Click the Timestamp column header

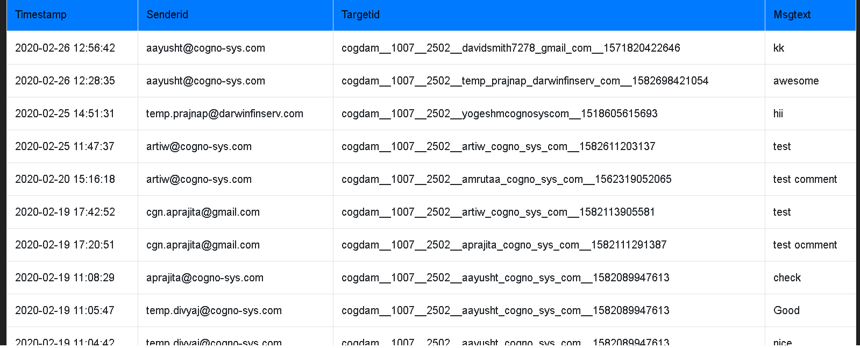[72, 15]
